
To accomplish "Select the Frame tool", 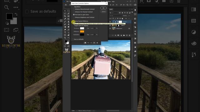I will click(68, 16).
